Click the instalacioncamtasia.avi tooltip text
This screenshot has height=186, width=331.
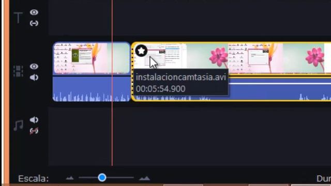point(181,77)
